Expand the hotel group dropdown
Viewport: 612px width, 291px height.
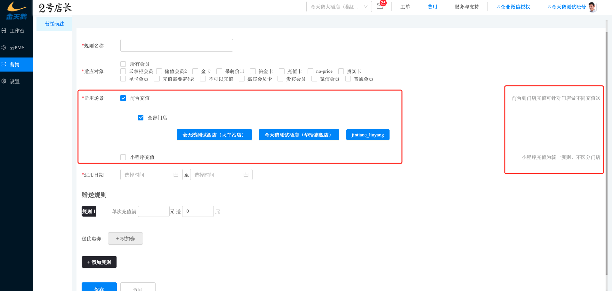coord(339,7)
